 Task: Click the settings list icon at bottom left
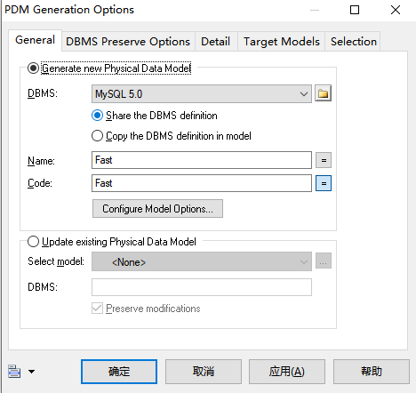pyautogui.click(x=14, y=372)
